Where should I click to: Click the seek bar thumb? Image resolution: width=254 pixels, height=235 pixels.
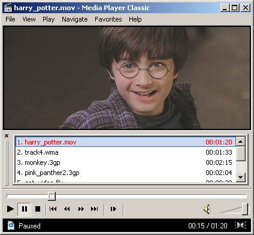[52, 196]
